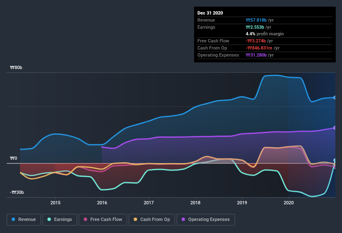Screen dimensions: 342x233
Task: Toggle the Free Cash Flow legend button
Action: 103,220
